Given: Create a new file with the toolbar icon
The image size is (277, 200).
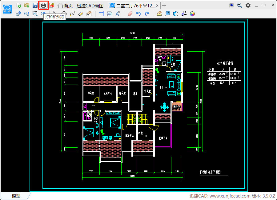Looking at the screenshot, I should [19, 5].
